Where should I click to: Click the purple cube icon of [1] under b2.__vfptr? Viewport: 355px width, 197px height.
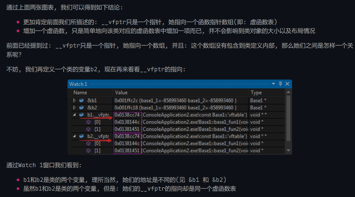(88, 151)
